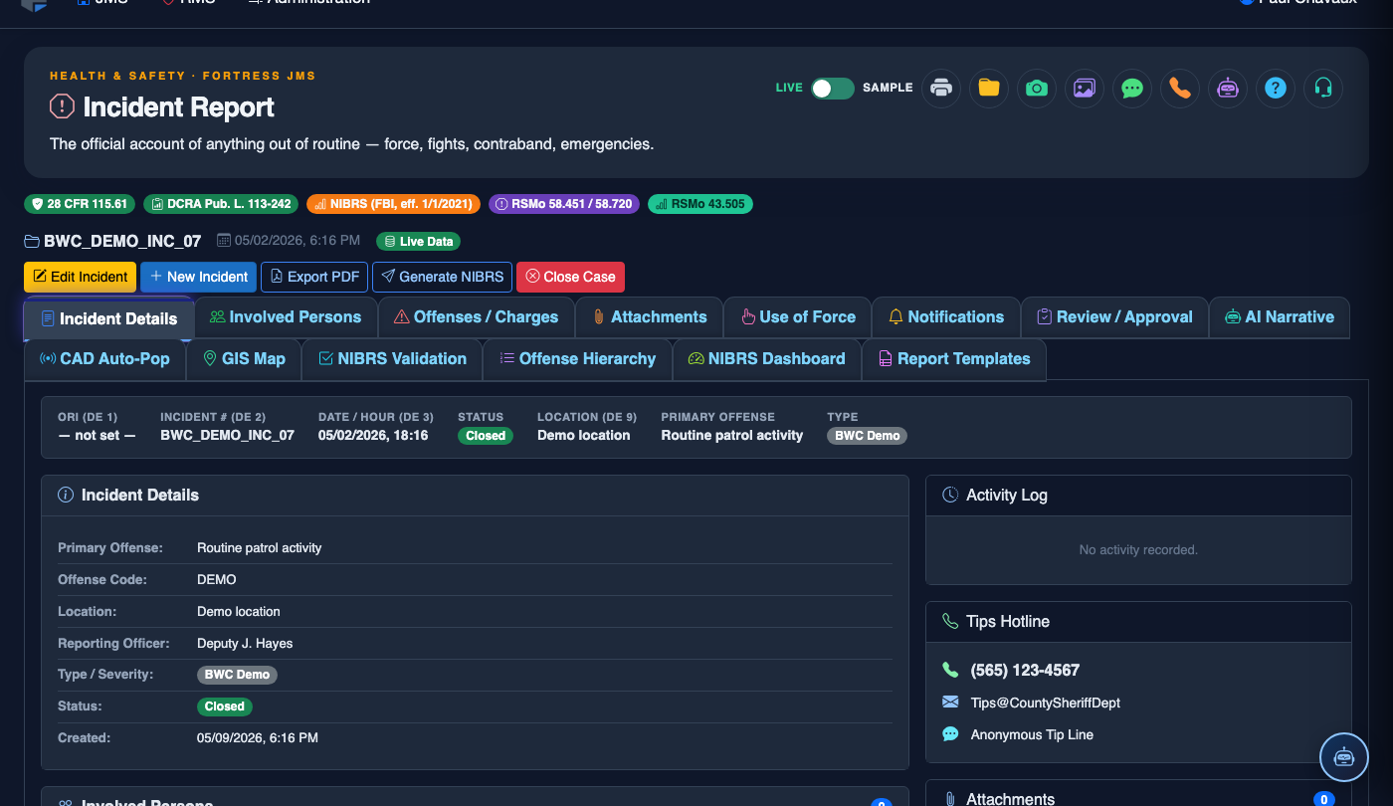
Task: Click the printer icon in the header
Action: click(x=941, y=88)
